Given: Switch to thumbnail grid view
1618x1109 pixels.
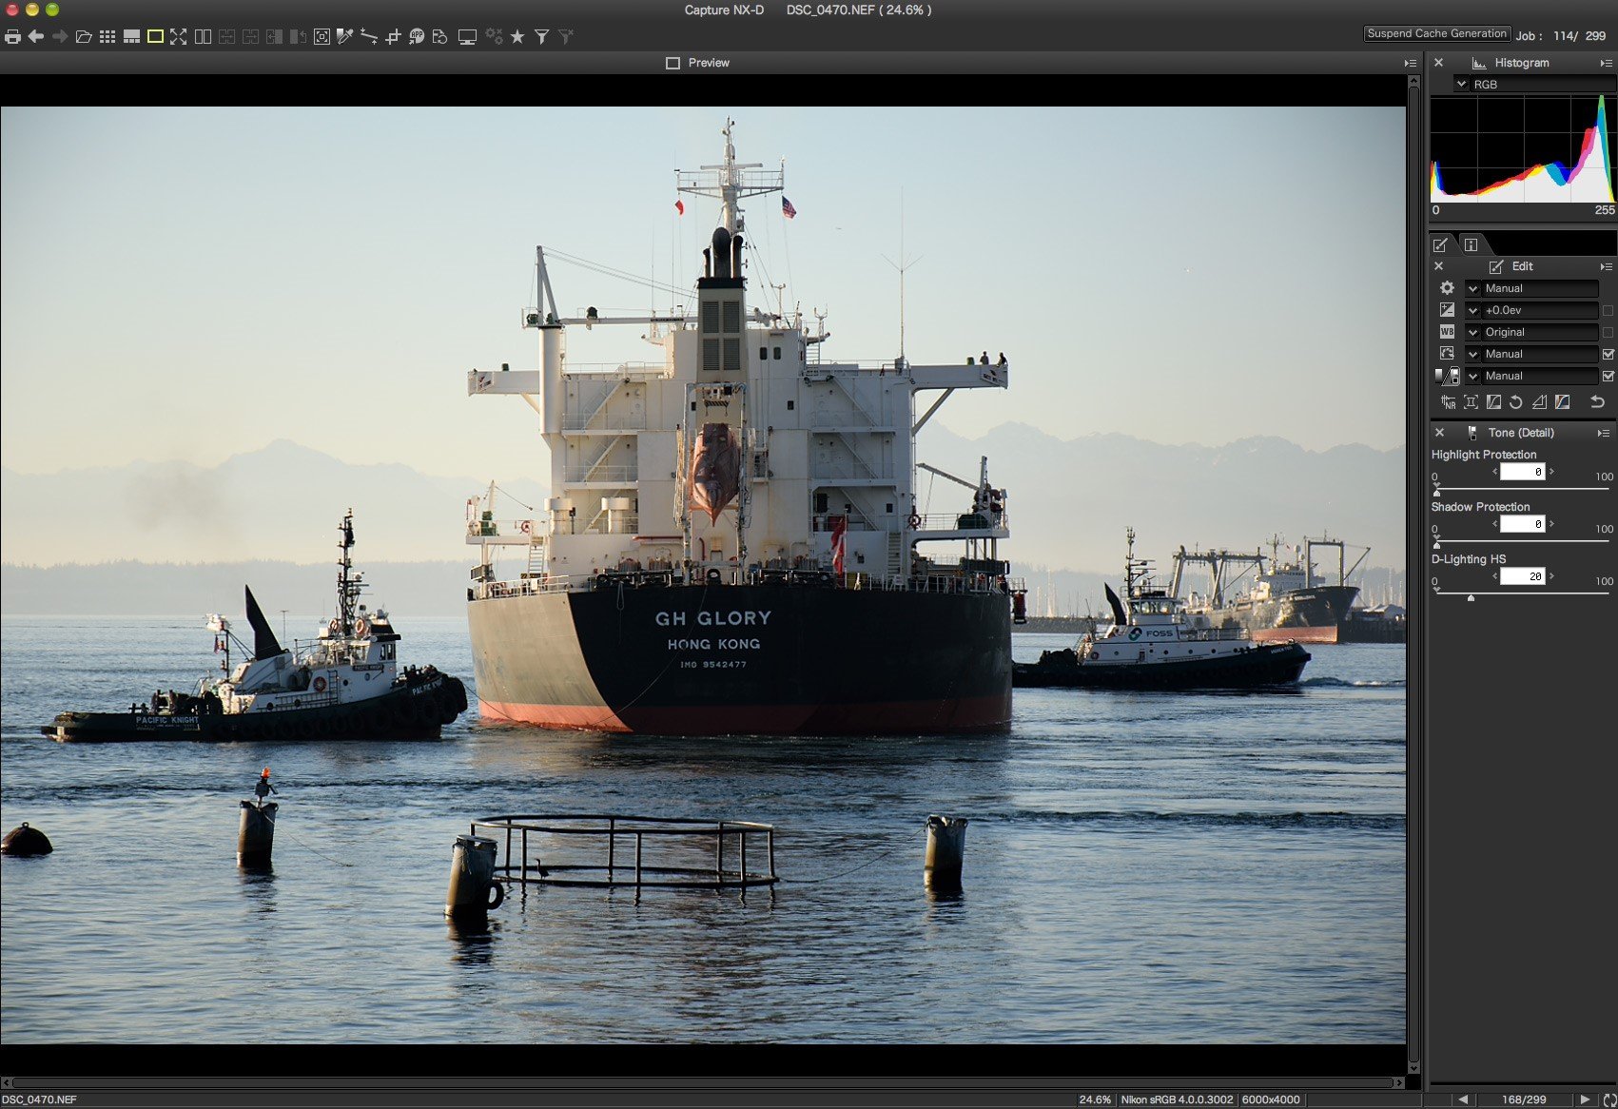Looking at the screenshot, I should (x=107, y=37).
